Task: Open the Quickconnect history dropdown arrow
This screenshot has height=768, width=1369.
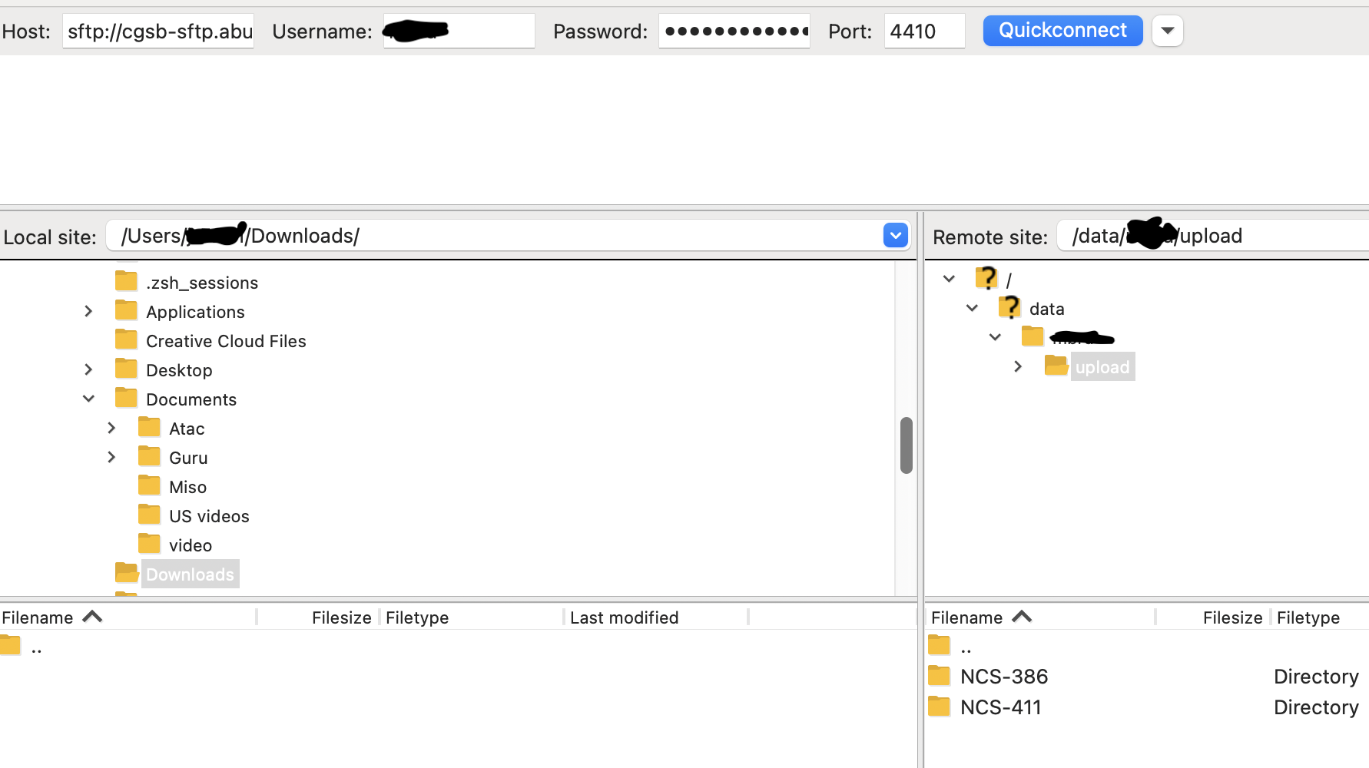Action: click(x=1167, y=31)
